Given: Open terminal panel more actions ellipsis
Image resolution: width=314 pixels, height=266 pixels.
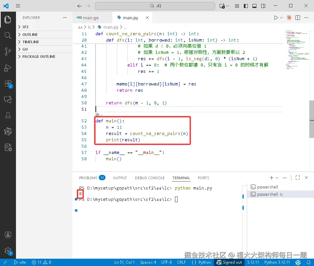Looking at the screenshot, I should [x=285, y=178].
